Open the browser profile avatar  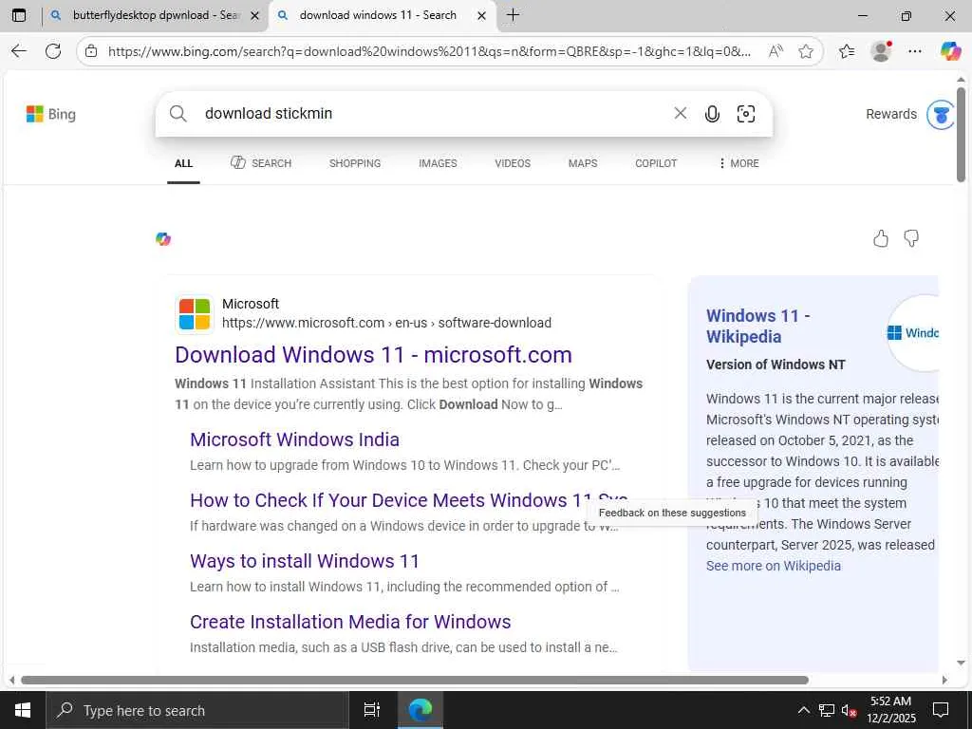tap(881, 51)
